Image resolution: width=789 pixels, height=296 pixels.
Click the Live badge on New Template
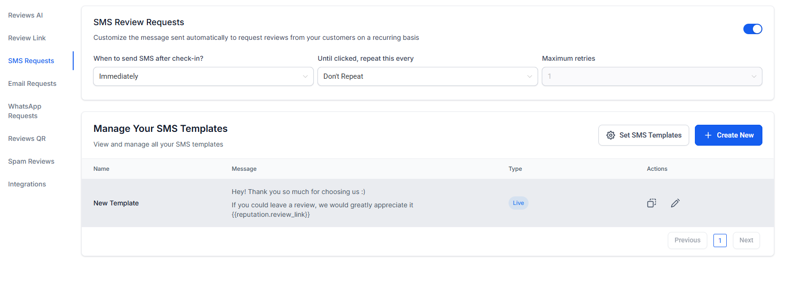click(518, 203)
